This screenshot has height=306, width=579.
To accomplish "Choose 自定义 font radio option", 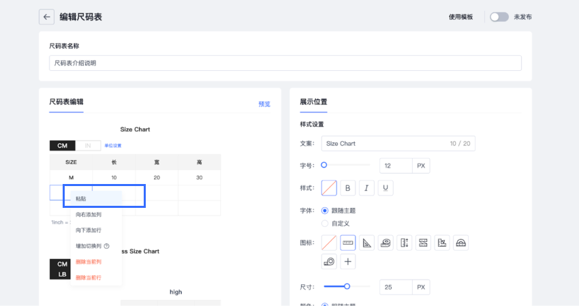I will point(325,223).
